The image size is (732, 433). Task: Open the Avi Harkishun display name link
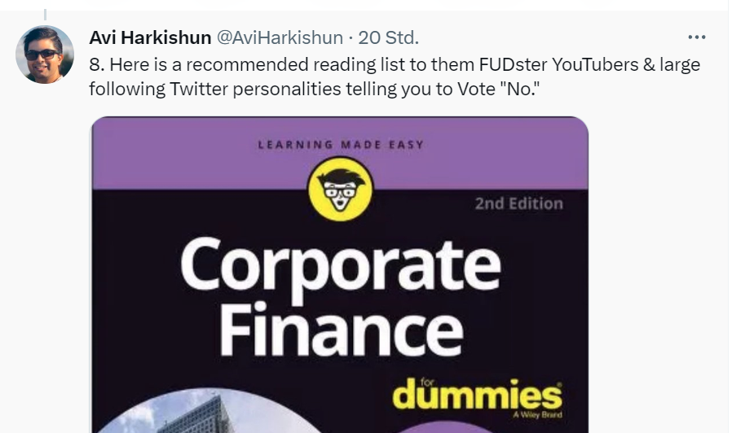coord(149,37)
